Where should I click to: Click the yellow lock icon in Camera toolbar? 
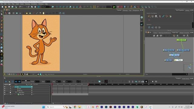(x=27, y=13)
